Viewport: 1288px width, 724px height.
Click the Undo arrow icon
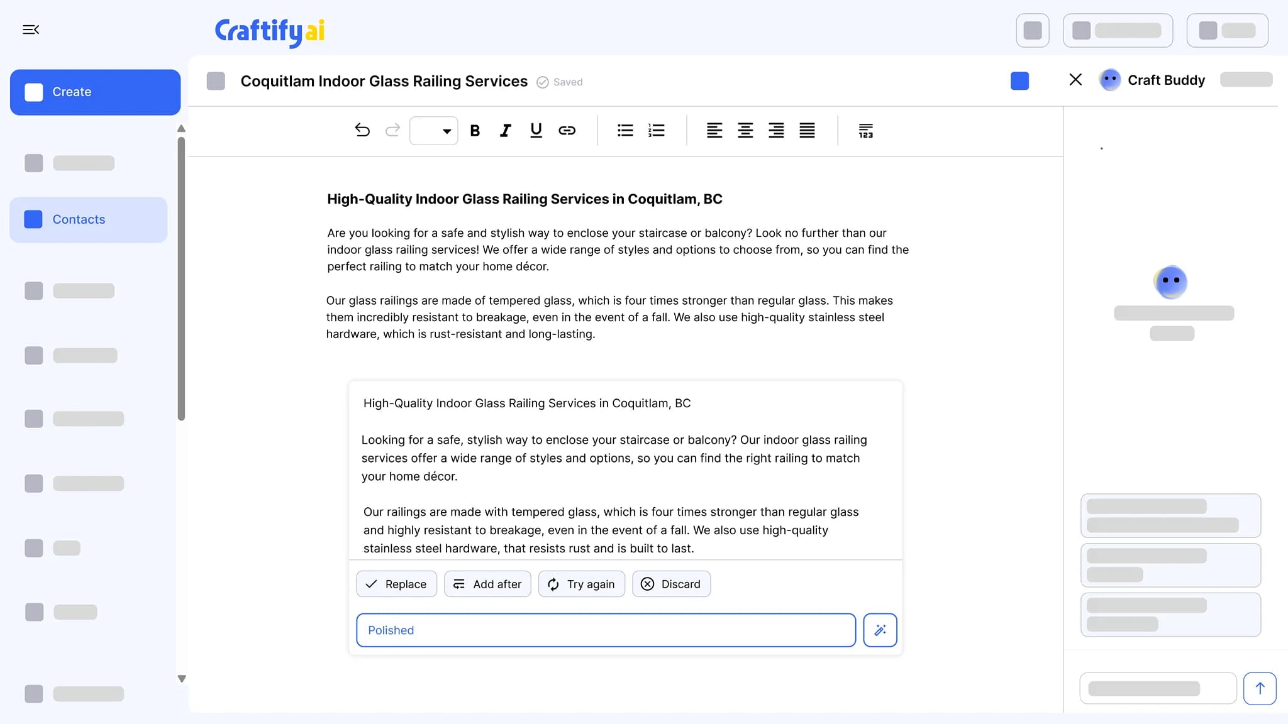[x=362, y=130]
